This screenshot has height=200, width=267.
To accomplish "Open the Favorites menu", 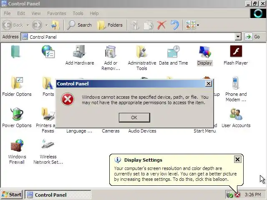I will point(57,13).
